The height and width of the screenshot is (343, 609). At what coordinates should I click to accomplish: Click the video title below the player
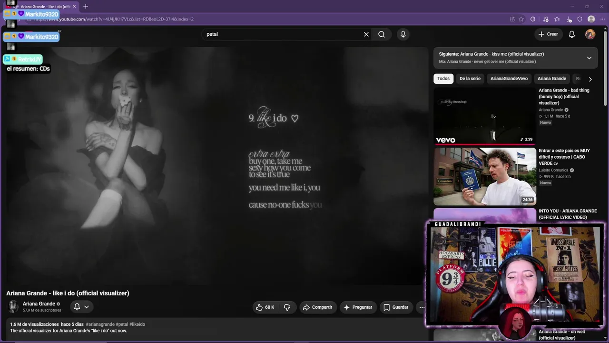(68, 293)
